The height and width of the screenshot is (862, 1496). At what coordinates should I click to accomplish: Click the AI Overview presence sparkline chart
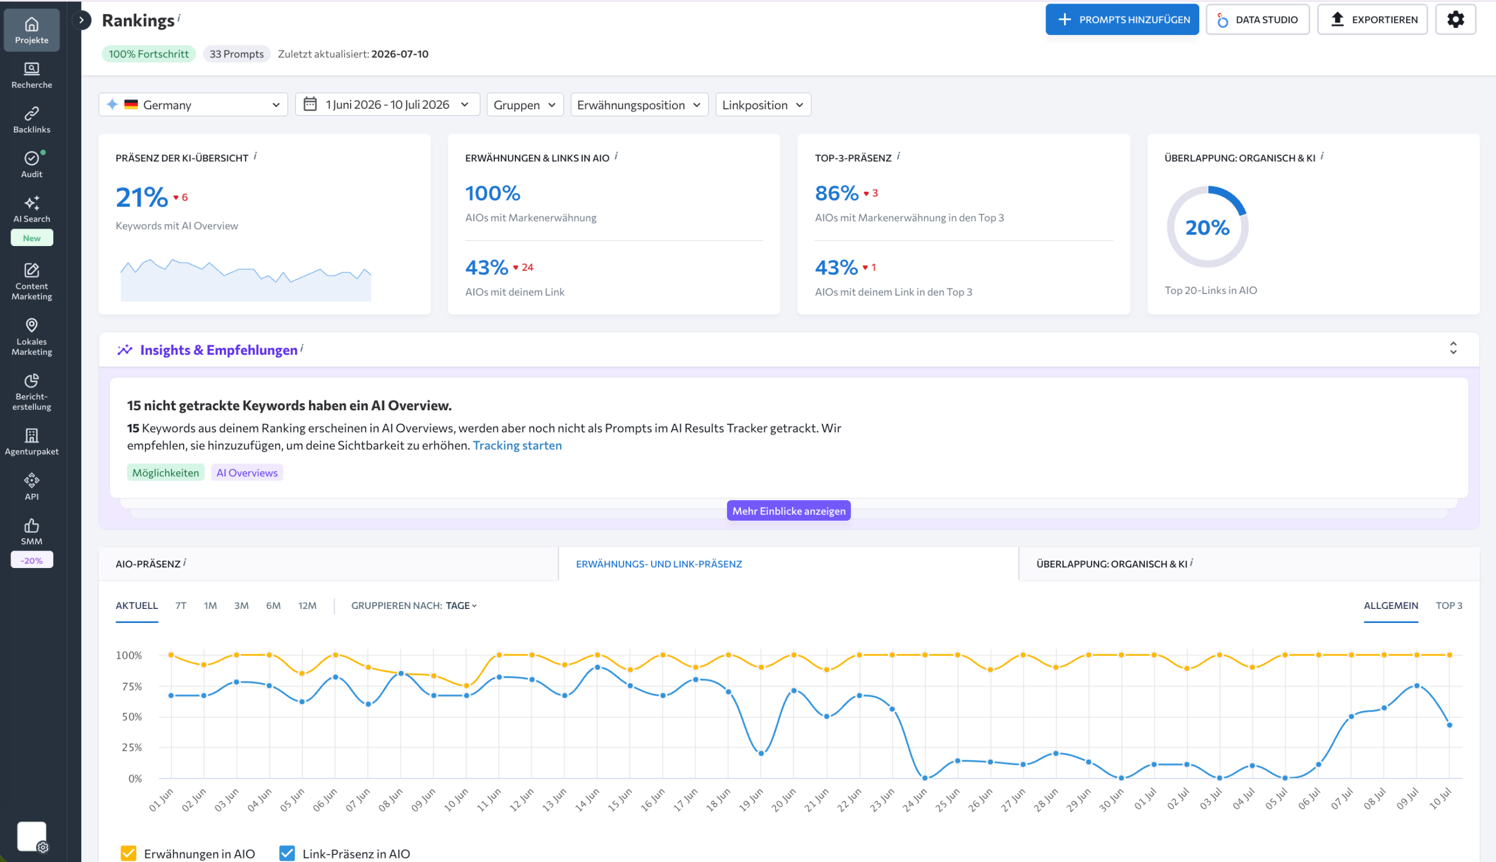(x=245, y=280)
